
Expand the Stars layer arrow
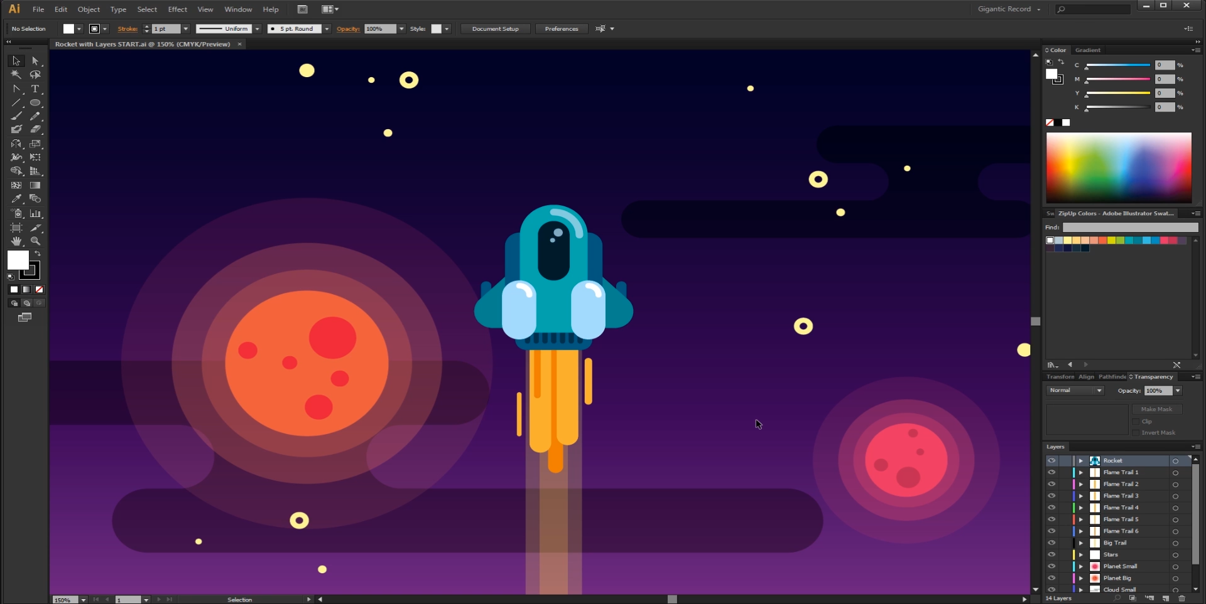pyautogui.click(x=1081, y=554)
